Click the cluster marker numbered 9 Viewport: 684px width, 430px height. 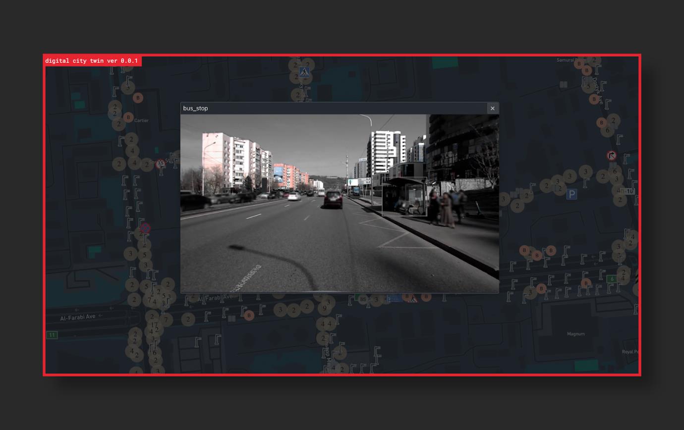325,309
